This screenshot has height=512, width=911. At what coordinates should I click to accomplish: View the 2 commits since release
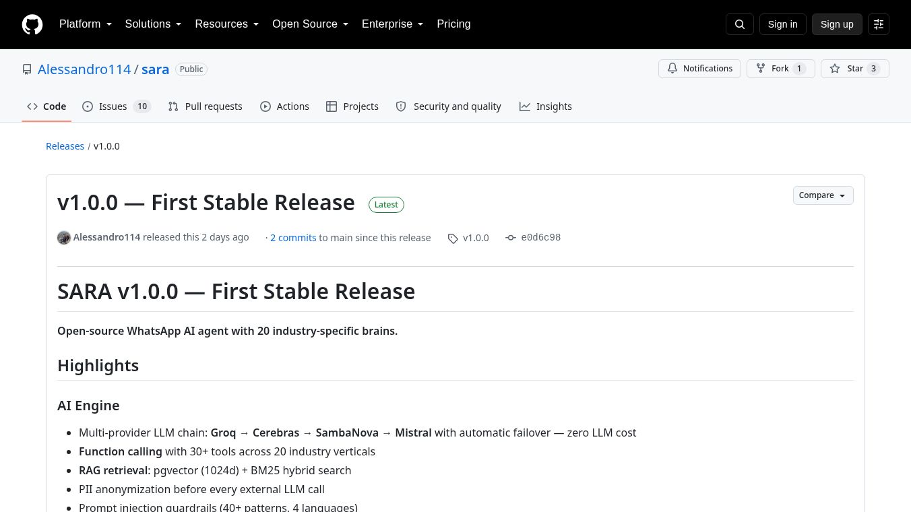[293, 238]
